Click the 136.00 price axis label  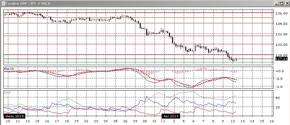(x=281, y=14)
